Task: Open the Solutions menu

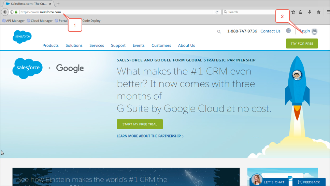Action: click(74, 45)
